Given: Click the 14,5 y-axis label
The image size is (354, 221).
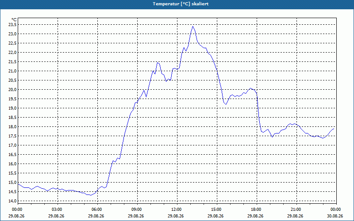Looking at the screenshot, I should [12, 191].
